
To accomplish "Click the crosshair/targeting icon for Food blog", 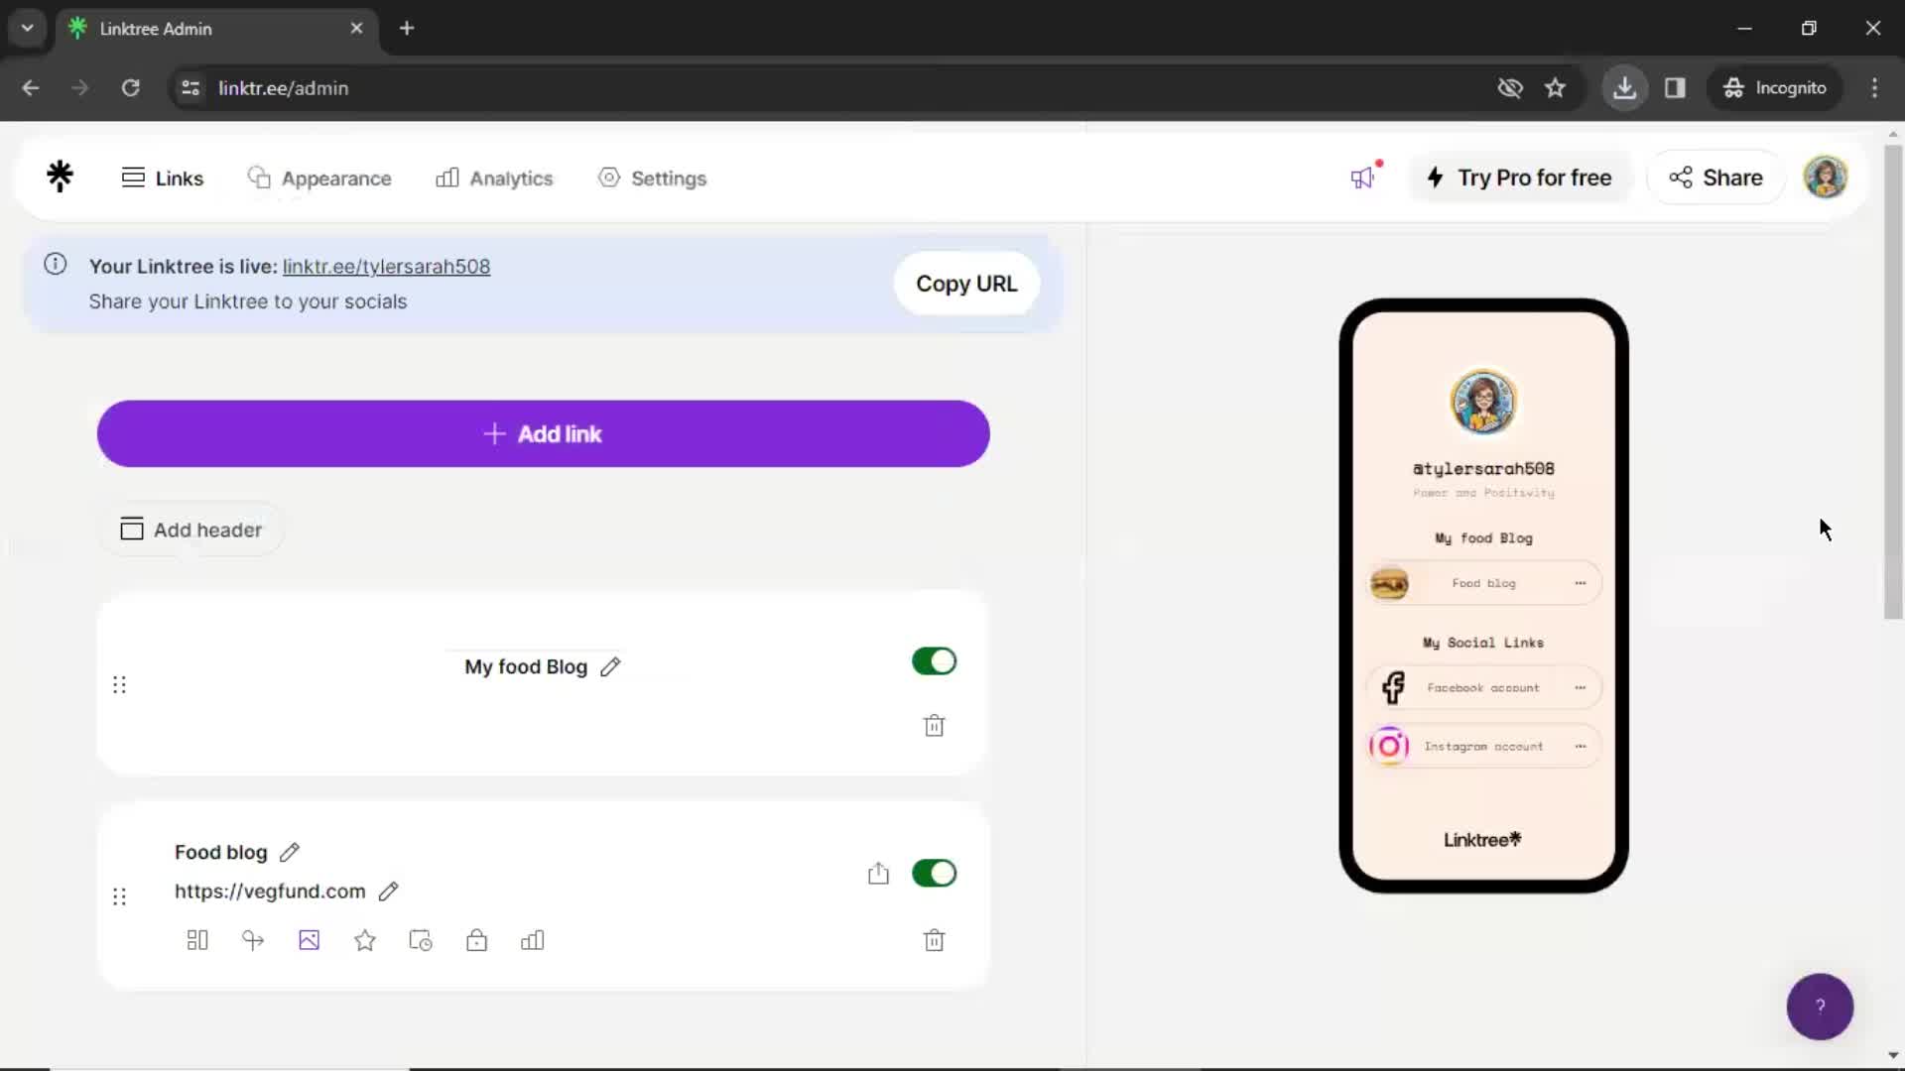I will [x=253, y=940].
